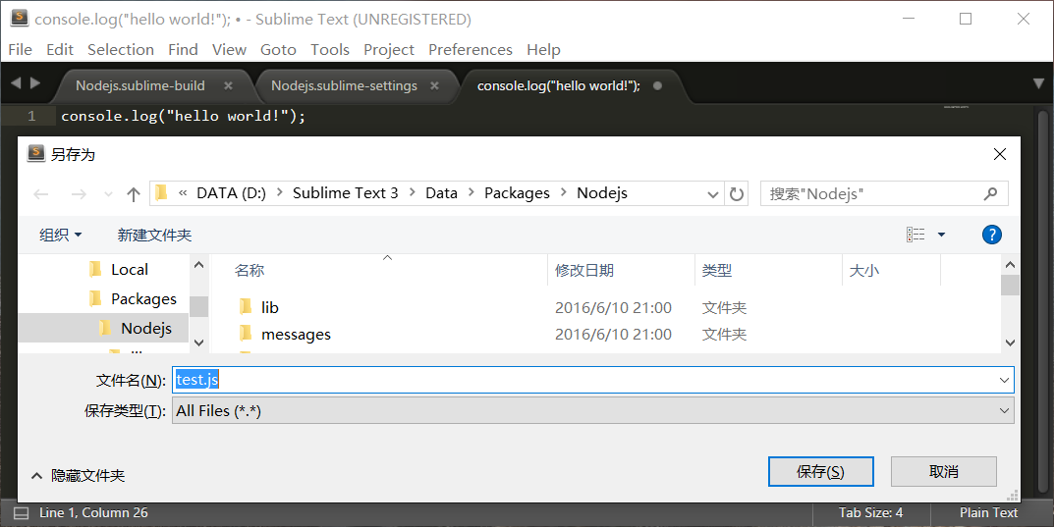Go forward in the Save As dialog
This screenshot has width=1054, height=527.
click(79, 194)
